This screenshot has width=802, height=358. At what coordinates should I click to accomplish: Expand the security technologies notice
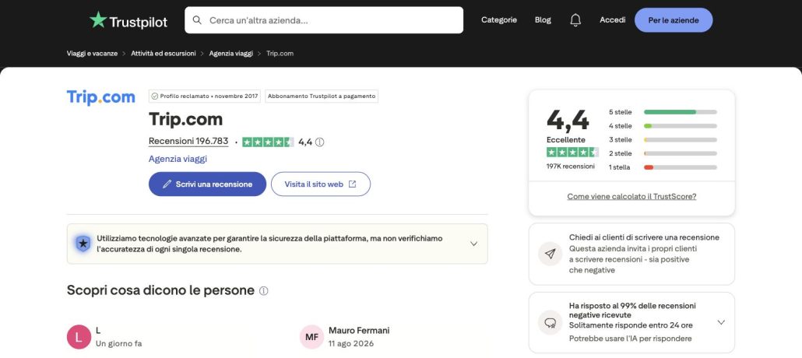[473, 244]
